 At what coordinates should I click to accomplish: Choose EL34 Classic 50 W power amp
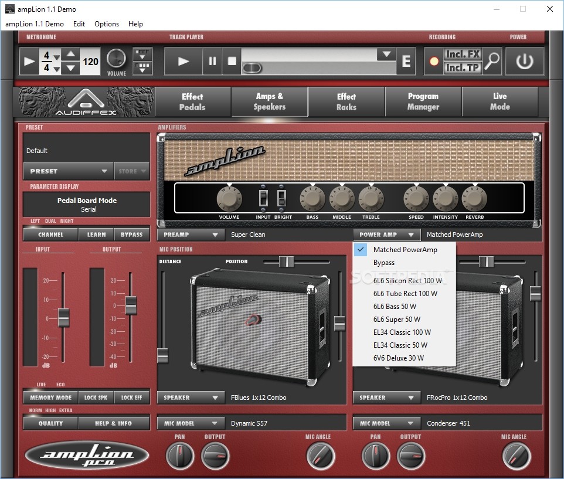(405, 345)
